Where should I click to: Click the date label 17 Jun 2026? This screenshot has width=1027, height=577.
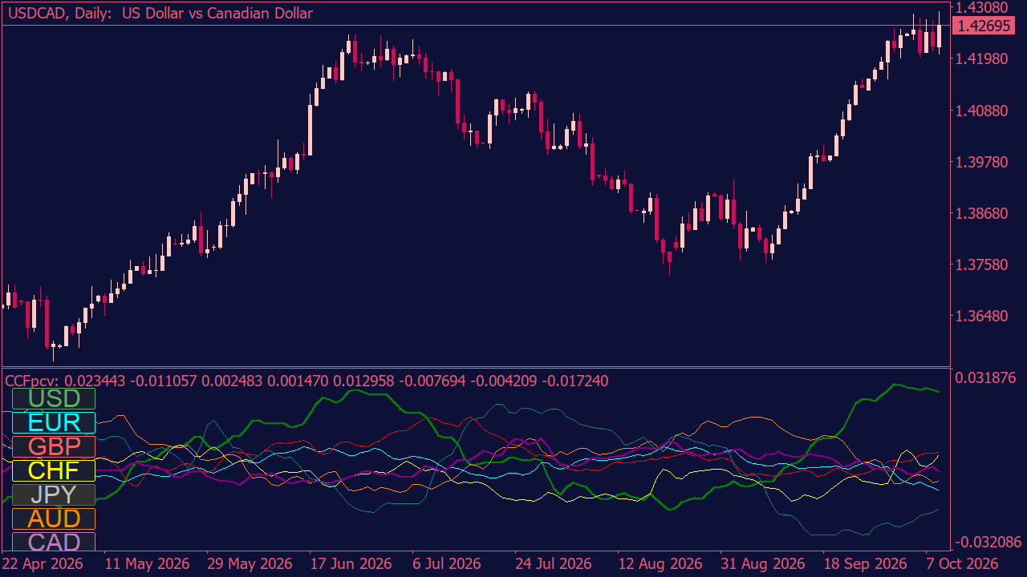point(351,564)
